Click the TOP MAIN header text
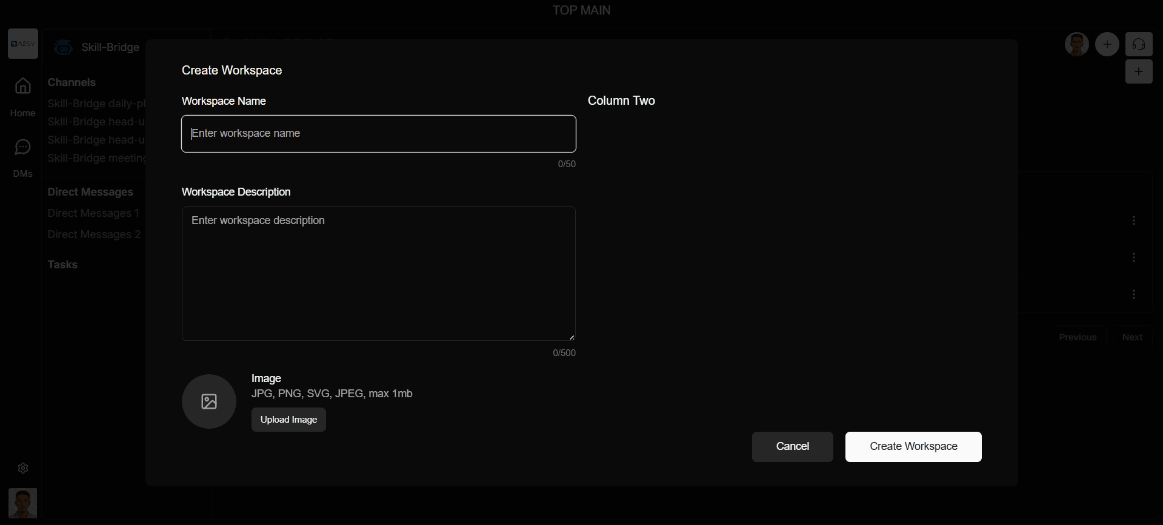 pos(581,10)
